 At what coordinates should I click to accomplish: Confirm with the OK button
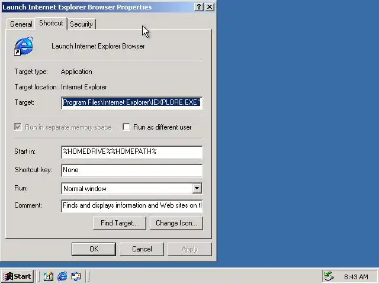coord(94,249)
